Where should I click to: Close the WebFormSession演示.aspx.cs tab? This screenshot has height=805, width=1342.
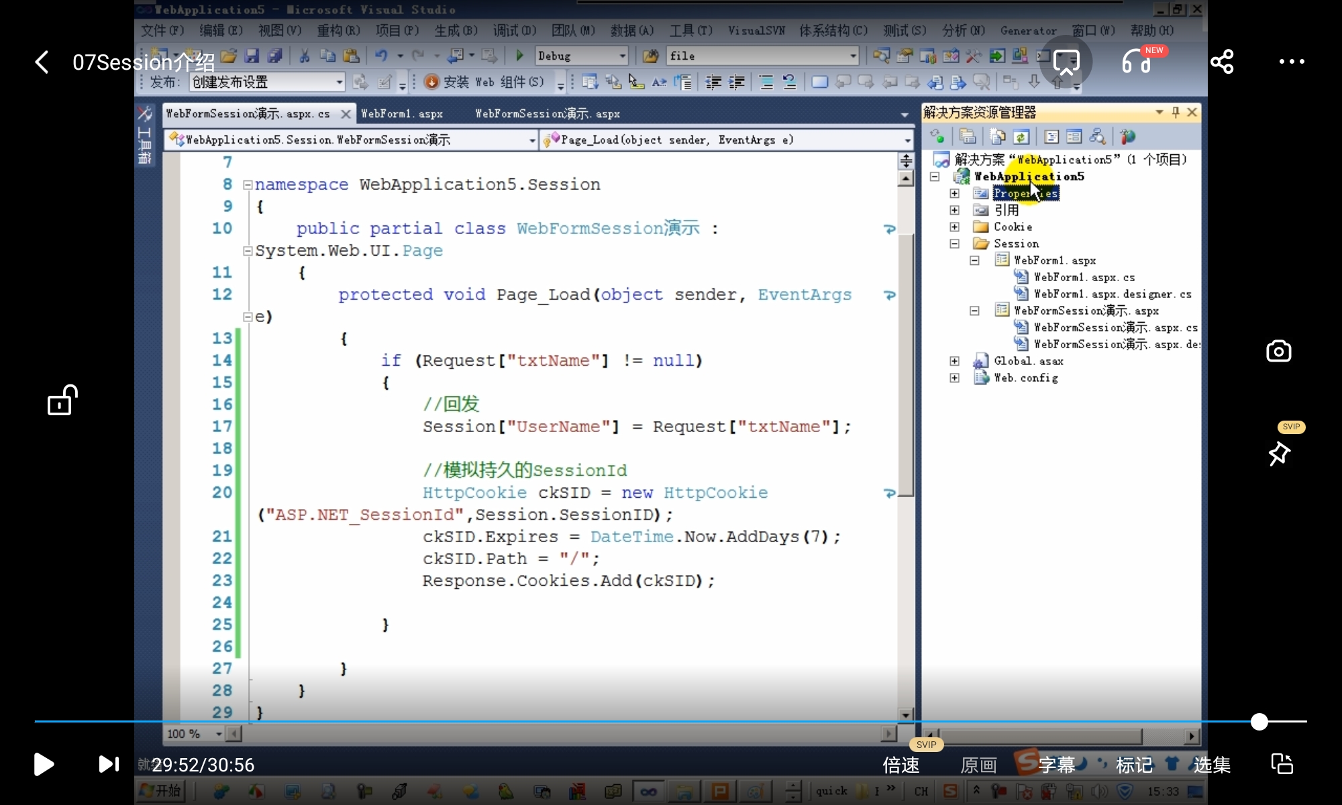(x=346, y=113)
